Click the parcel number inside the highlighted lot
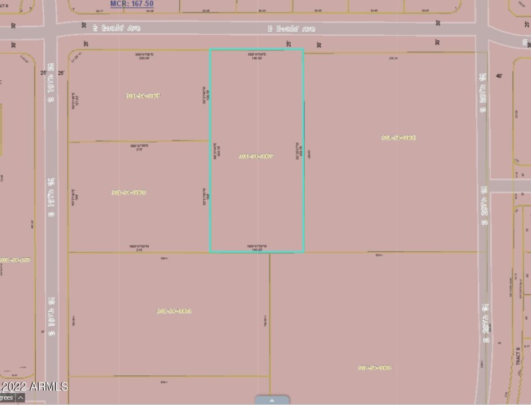Viewport: 531px width, 405px height. [x=258, y=156]
